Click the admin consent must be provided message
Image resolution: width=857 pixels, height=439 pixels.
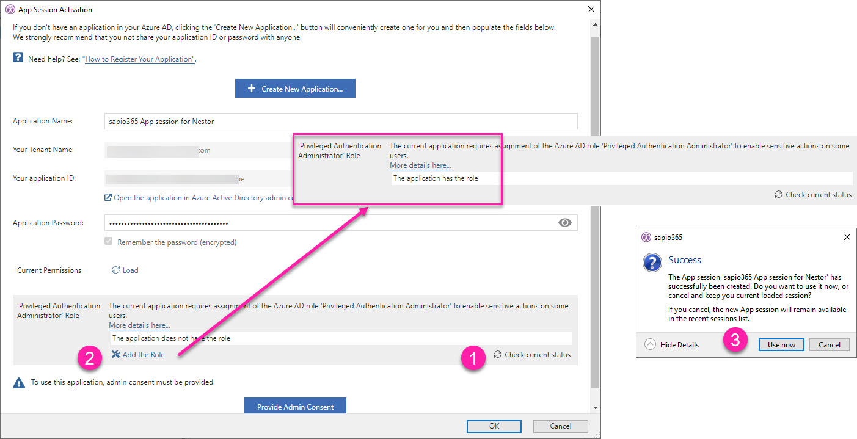click(x=123, y=383)
